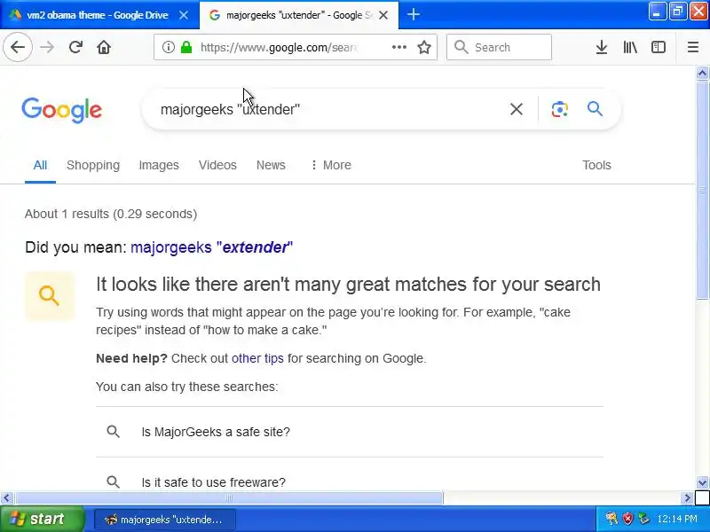Bookmark this page with the star icon
The image size is (710, 532).
pyautogui.click(x=424, y=47)
